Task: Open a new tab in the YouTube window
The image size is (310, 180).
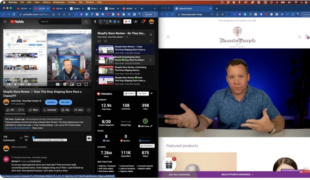Action: point(142,8)
